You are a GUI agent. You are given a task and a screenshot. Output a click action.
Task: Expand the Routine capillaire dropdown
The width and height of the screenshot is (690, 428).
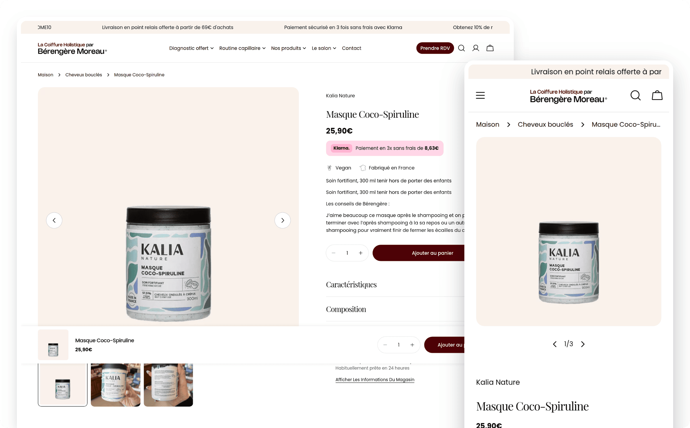(x=242, y=48)
